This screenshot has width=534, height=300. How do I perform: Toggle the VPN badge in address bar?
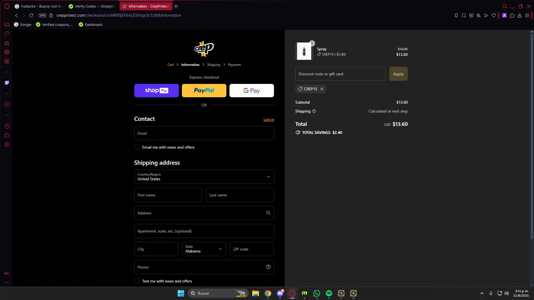click(x=42, y=15)
